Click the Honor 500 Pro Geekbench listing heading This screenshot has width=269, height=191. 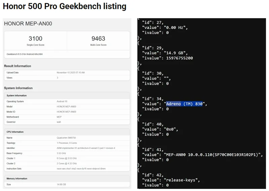65,6
